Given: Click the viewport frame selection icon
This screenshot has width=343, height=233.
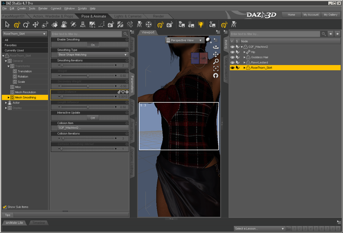Looking at the screenshot, I should [x=216, y=68].
